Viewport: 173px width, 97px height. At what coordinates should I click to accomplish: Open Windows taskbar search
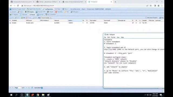[16, 95]
